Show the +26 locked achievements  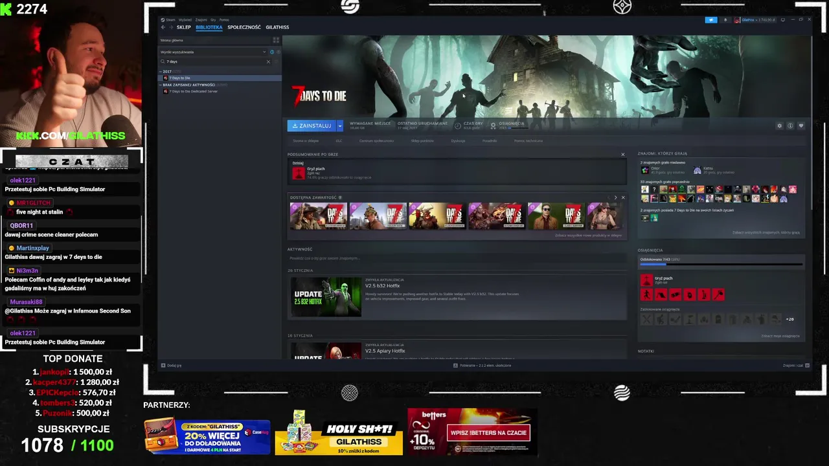789,319
